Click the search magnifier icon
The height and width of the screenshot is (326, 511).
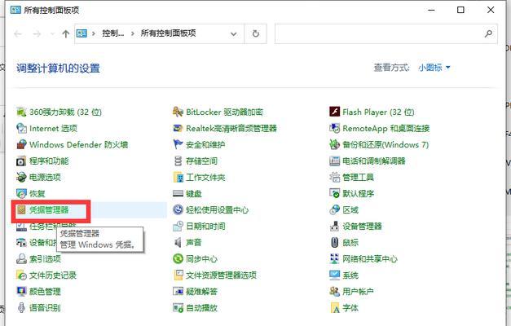click(488, 33)
